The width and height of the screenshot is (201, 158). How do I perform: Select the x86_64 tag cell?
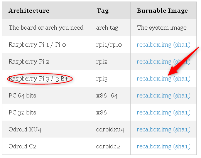click(x=107, y=96)
